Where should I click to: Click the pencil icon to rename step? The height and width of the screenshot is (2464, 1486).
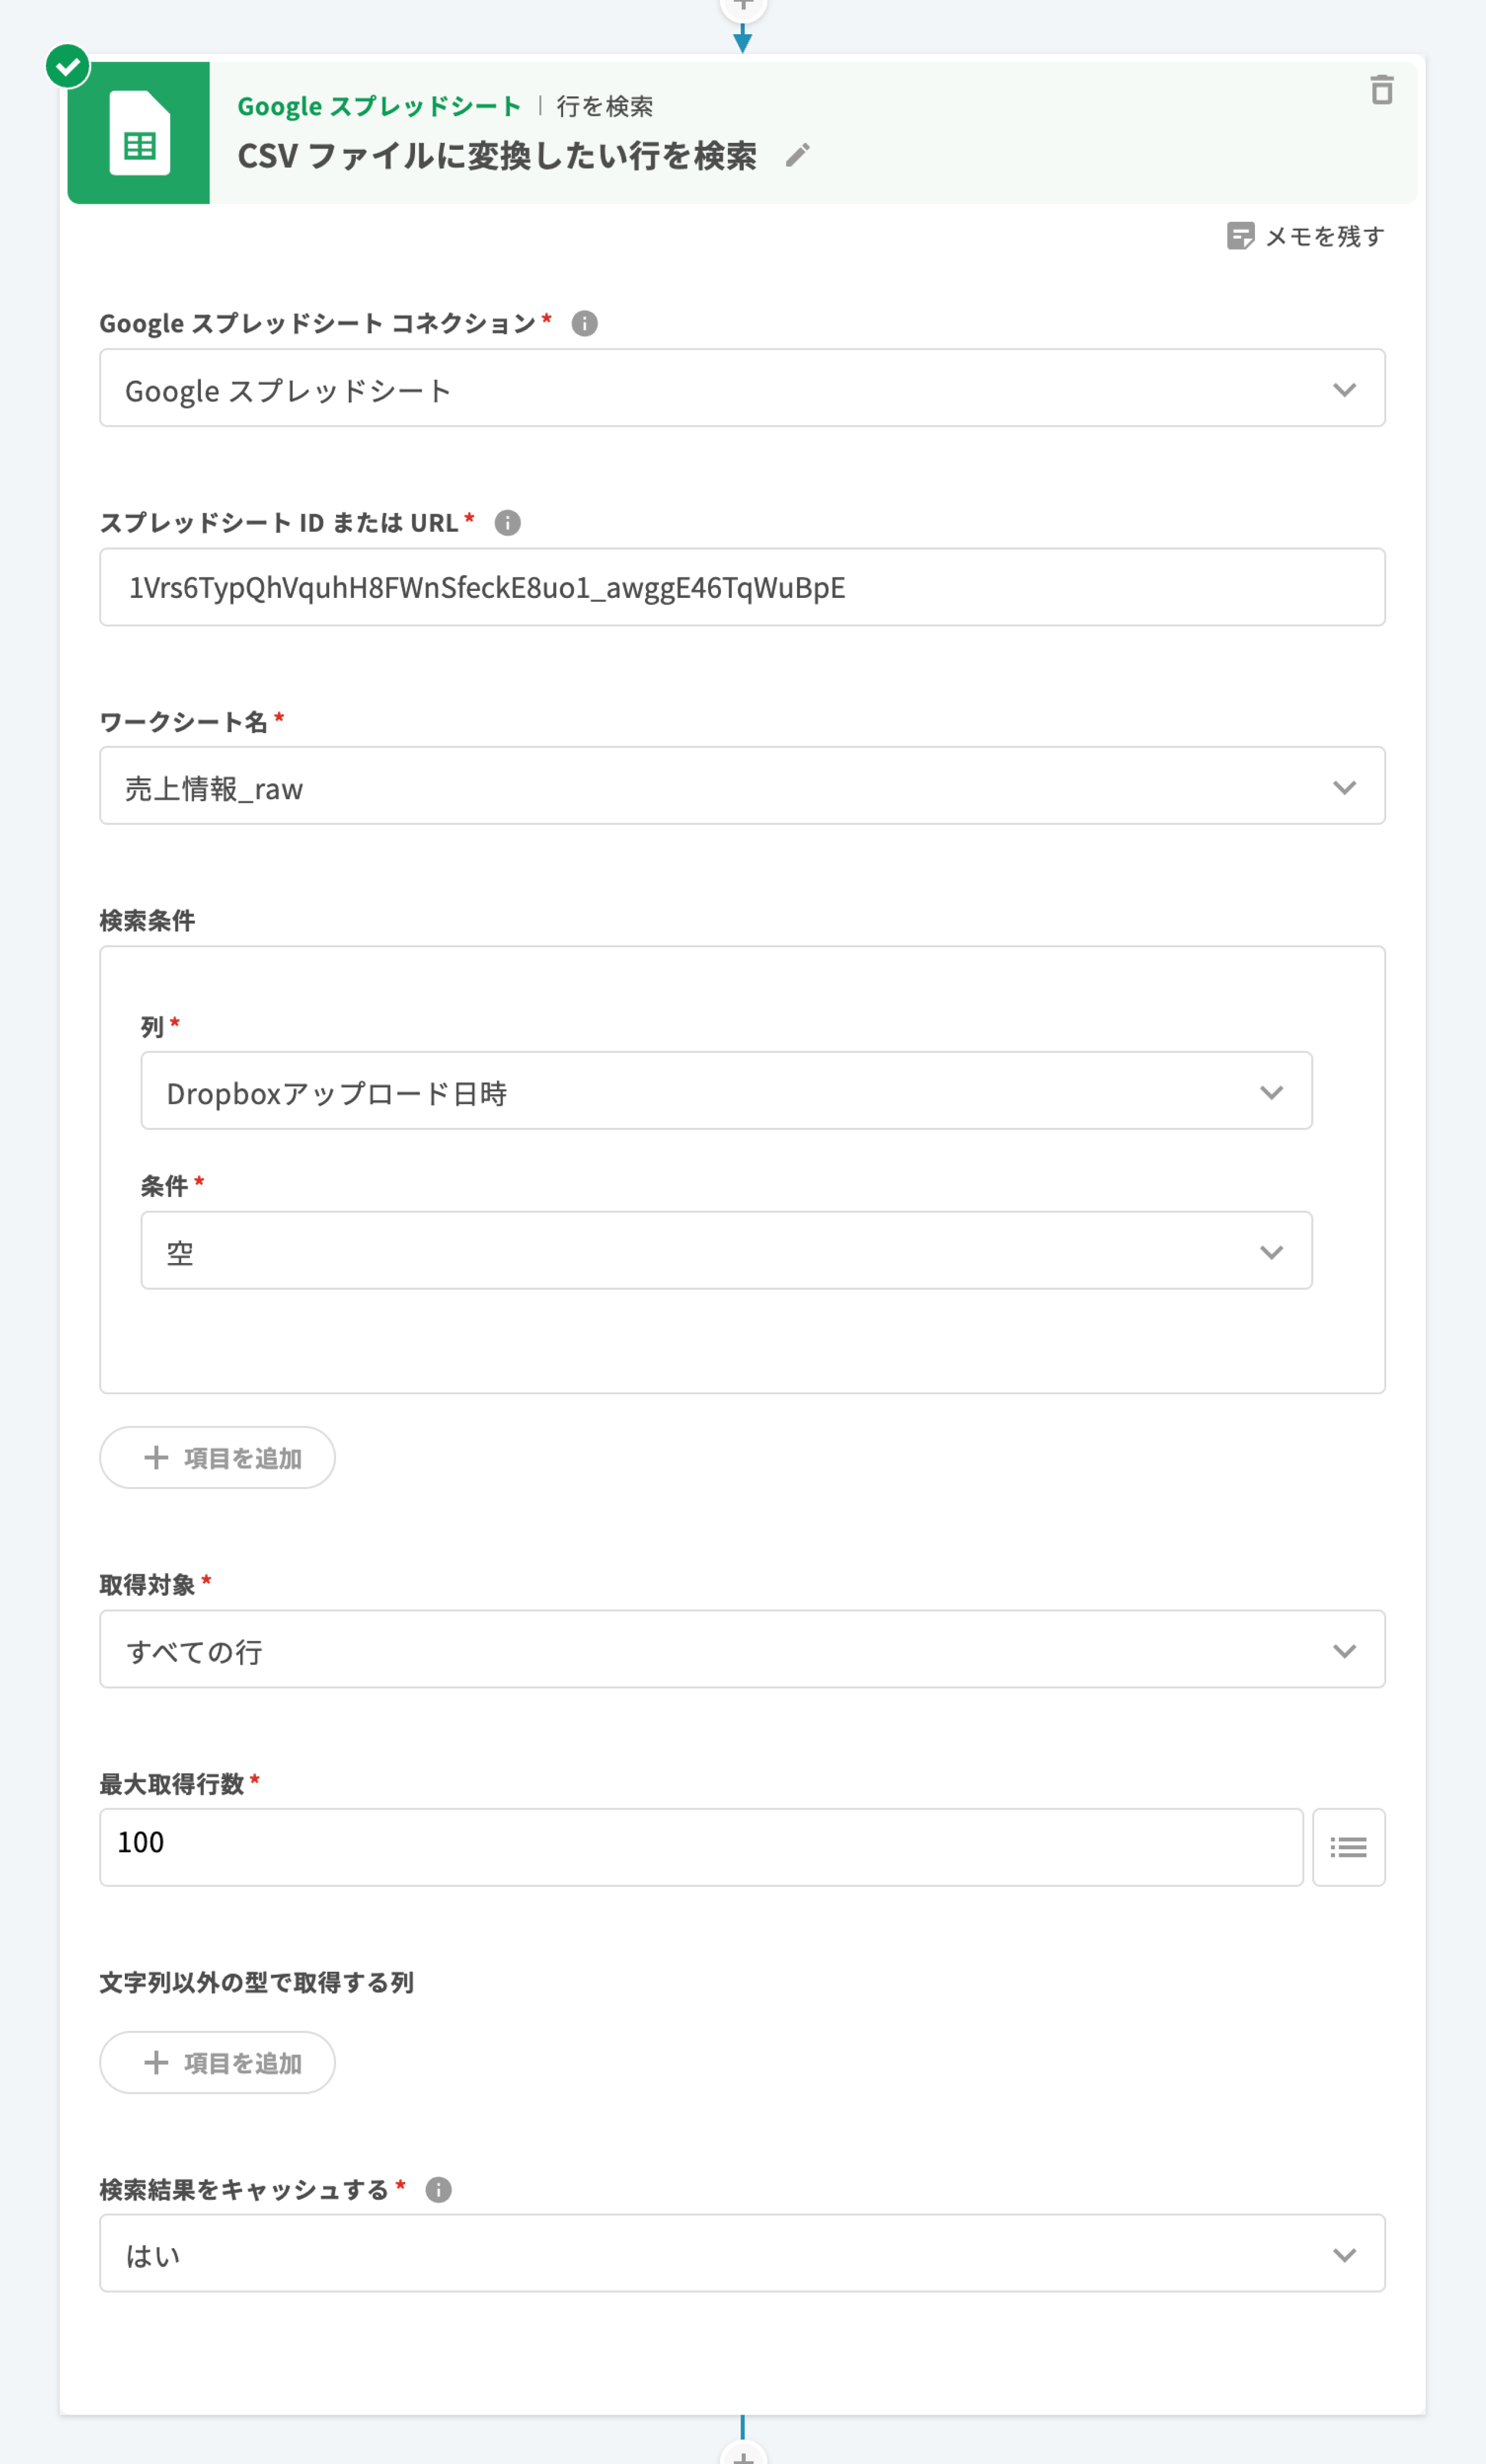point(797,155)
